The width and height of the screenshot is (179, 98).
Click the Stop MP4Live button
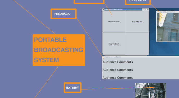click(137, 22)
